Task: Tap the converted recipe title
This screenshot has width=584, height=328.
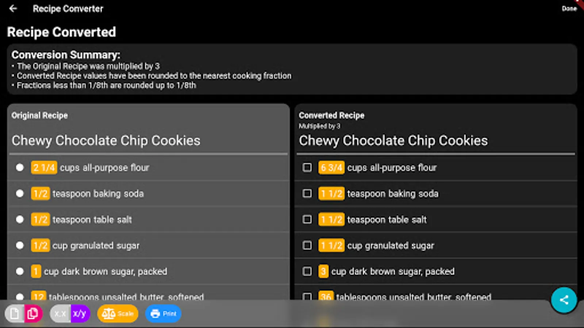Action: [x=393, y=141]
